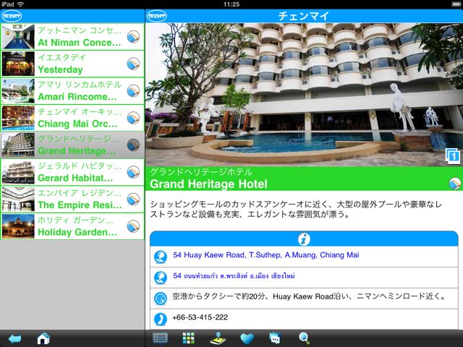Tap Holiday Garden night thumbnail

pos(18,226)
